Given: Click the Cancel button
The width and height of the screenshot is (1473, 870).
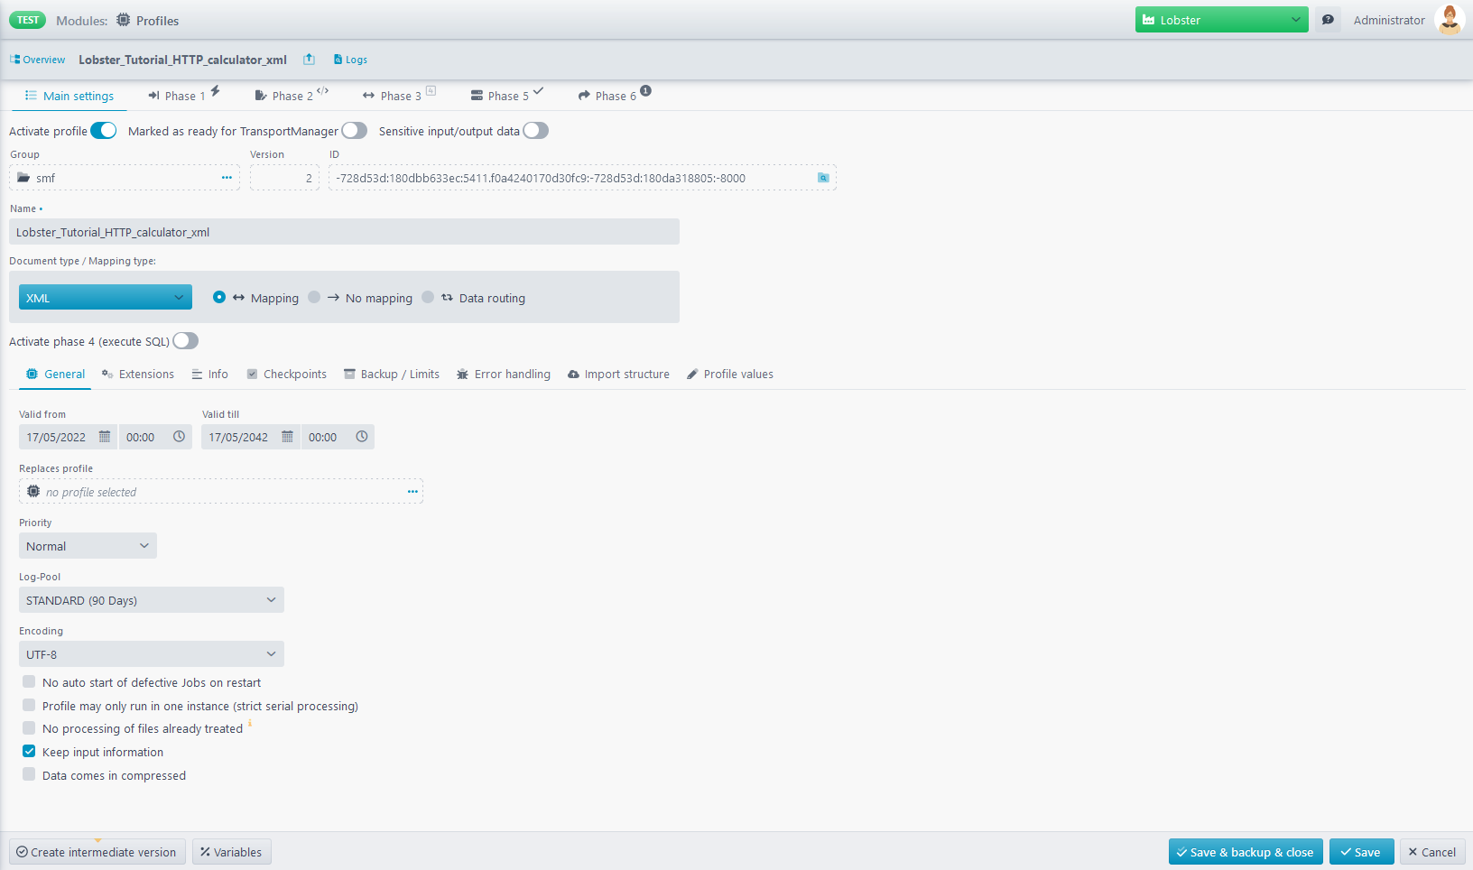Looking at the screenshot, I should 1432,852.
